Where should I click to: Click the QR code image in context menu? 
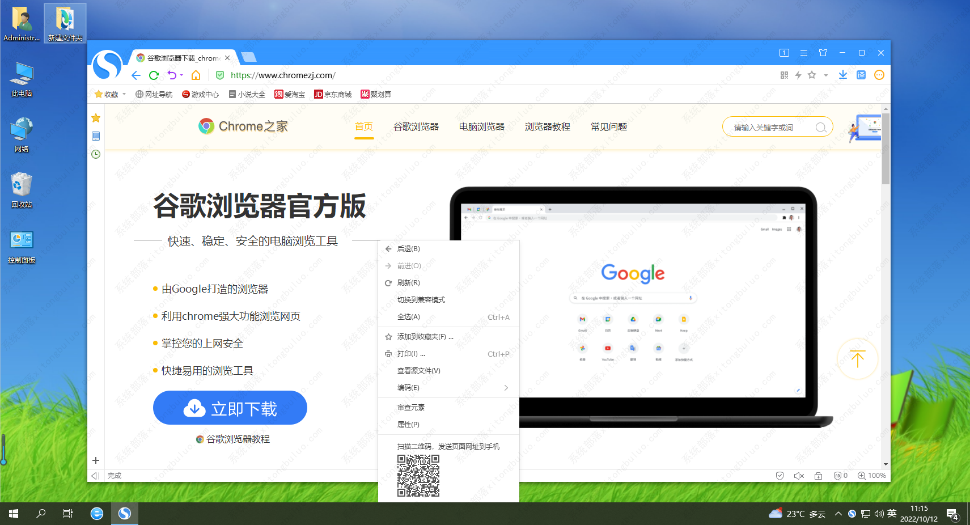tap(418, 476)
